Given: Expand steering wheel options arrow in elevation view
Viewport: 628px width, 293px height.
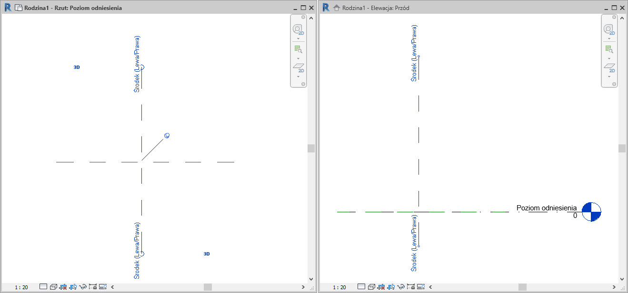Looking at the screenshot, I should click(x=609, y=39).
